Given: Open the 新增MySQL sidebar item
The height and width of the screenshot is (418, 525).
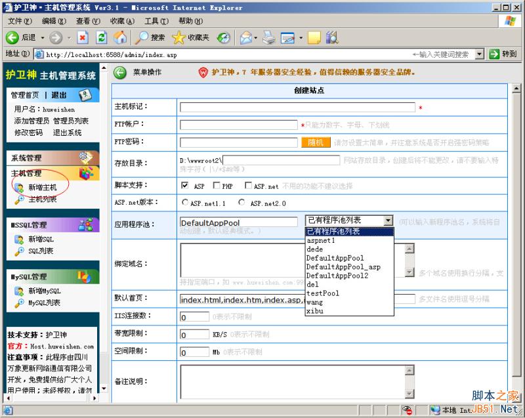Looking at the screenshot, I should (x=44, y=291).
